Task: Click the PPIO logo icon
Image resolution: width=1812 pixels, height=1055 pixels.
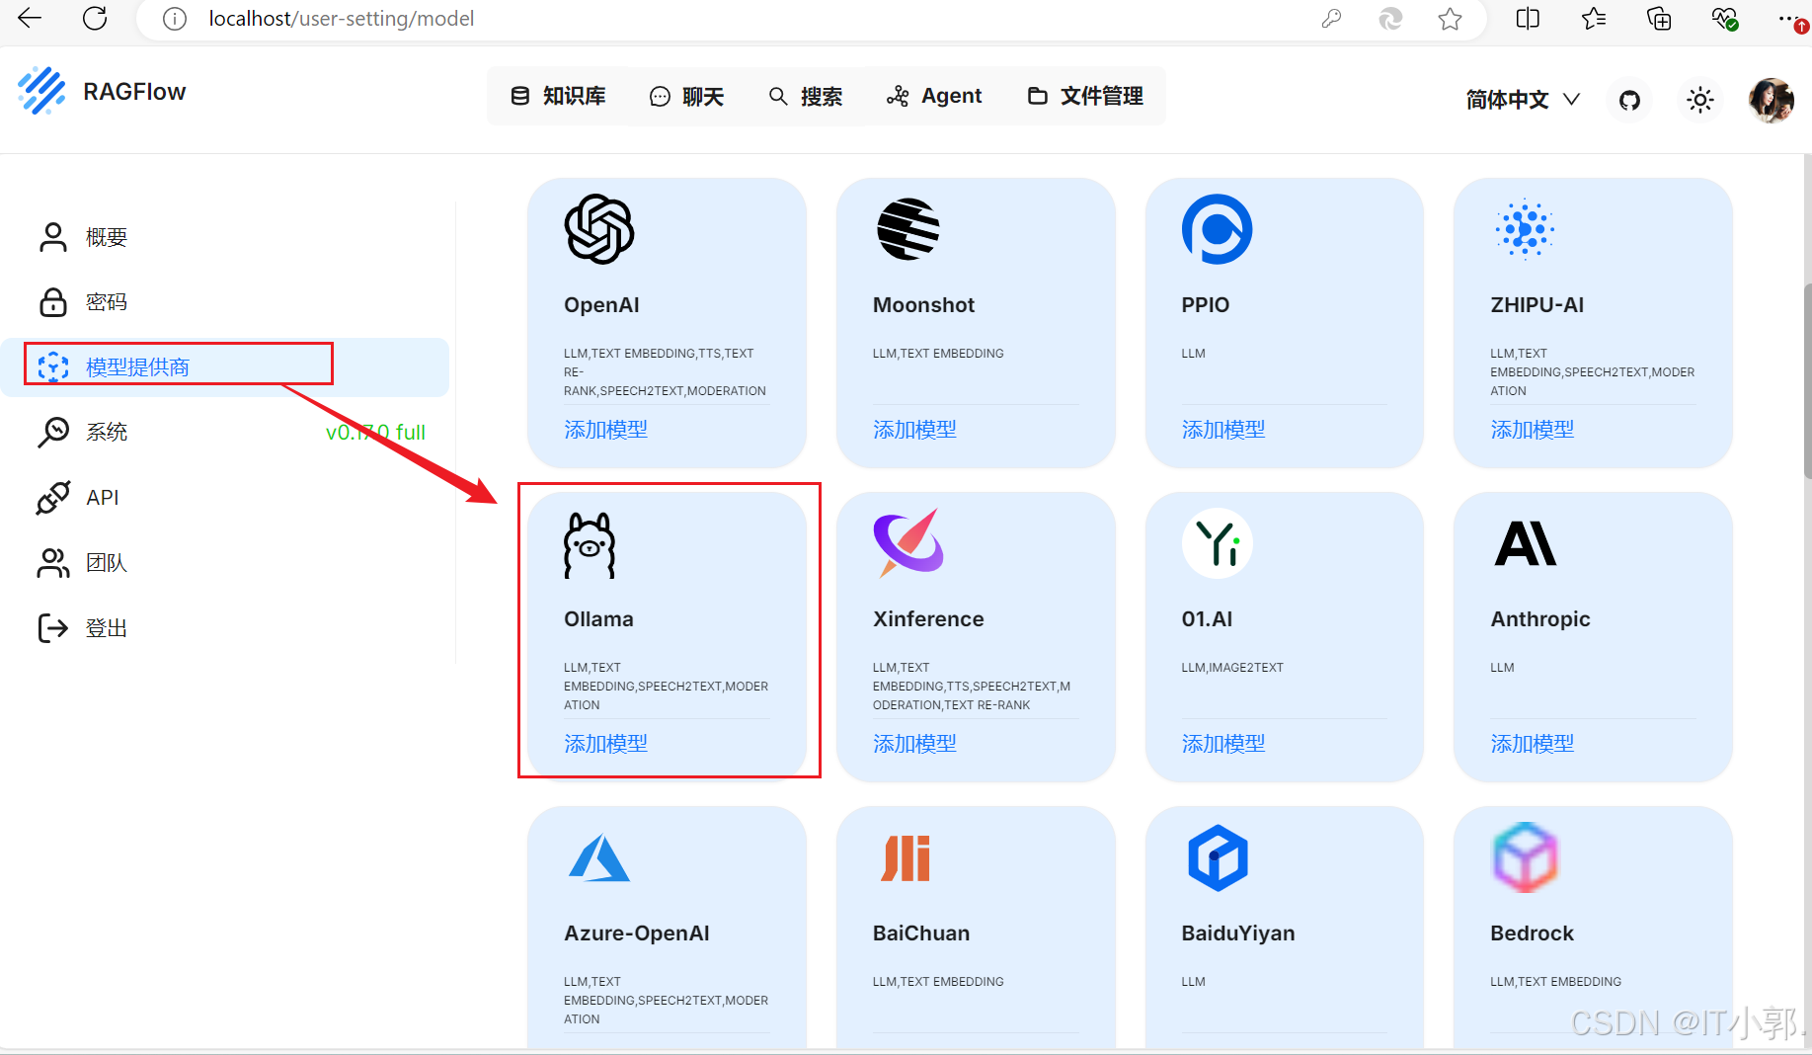Action: click(1217, 229)
